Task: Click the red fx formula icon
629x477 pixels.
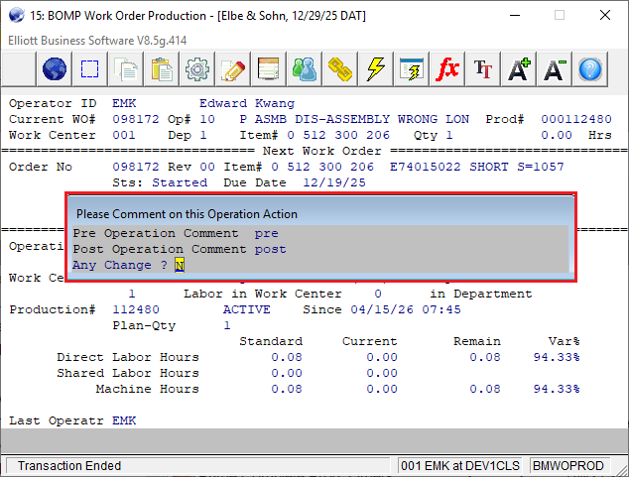Action: (447, 69)
